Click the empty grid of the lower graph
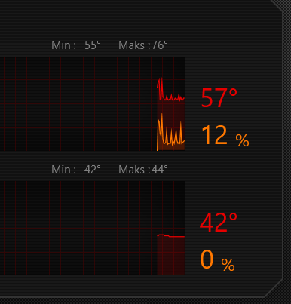This screenshot has height=304, width=291. coord(78,228)
